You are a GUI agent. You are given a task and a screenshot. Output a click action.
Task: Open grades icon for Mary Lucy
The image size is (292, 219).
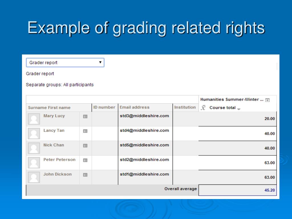coord(85,117)
